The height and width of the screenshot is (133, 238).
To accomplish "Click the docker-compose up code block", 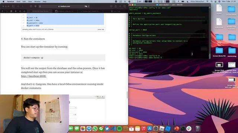I will (63, 58).
